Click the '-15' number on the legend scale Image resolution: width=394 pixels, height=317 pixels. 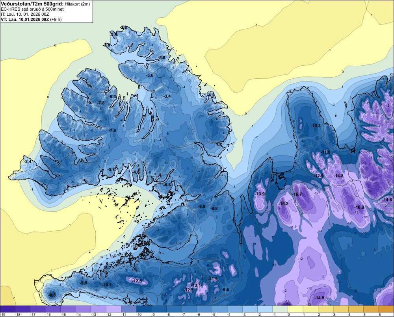click(63, 315)
